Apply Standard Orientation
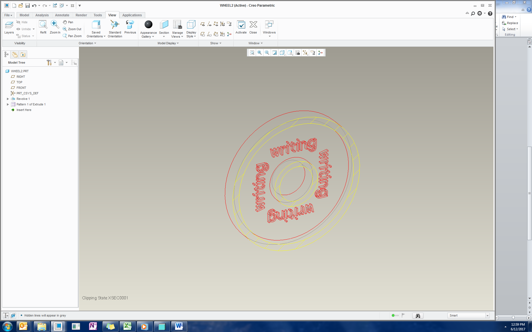The width and height of the screenshot is (532, 332). (115, 29)
